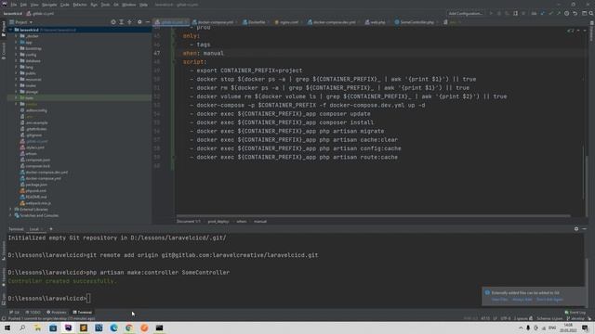The height and width of the screenshot is (334, 595).
Task: Expand the _docker folder
Action: click(16, 36)
